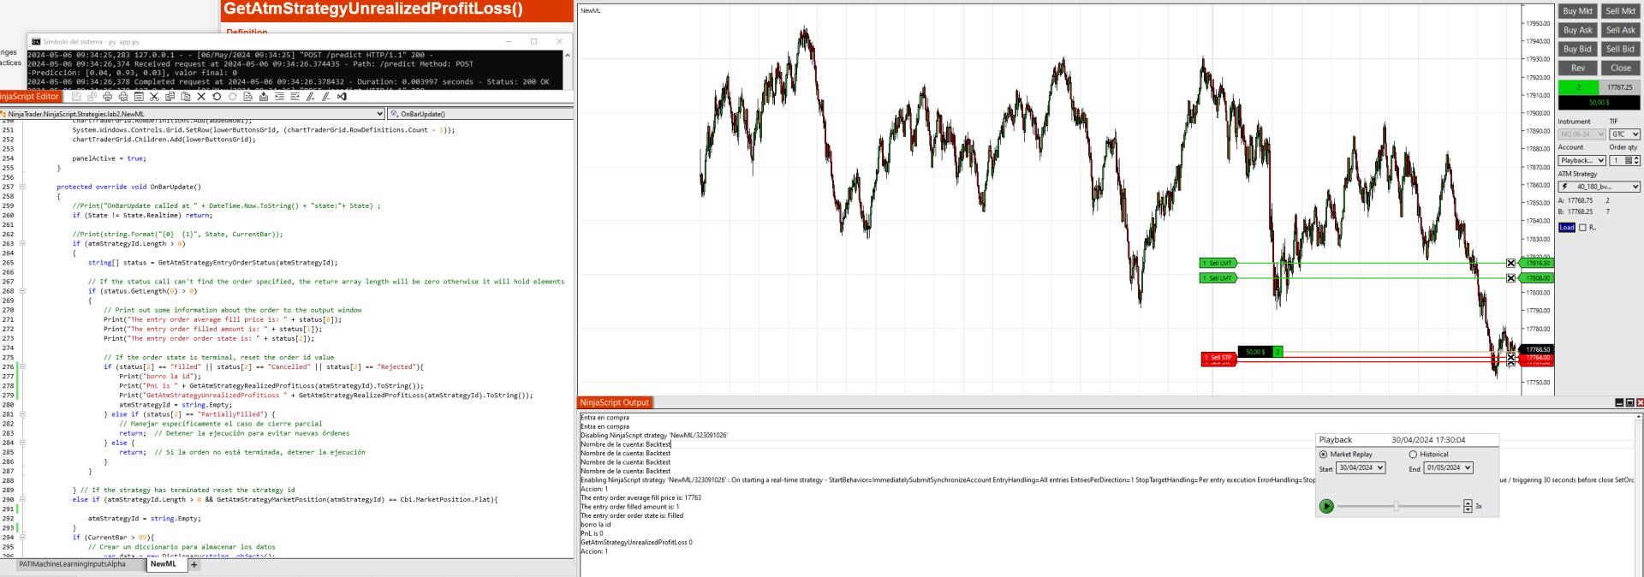Collapse the status.GetLength if-block at line 268
1644x577 pixels.
(22, 291)
